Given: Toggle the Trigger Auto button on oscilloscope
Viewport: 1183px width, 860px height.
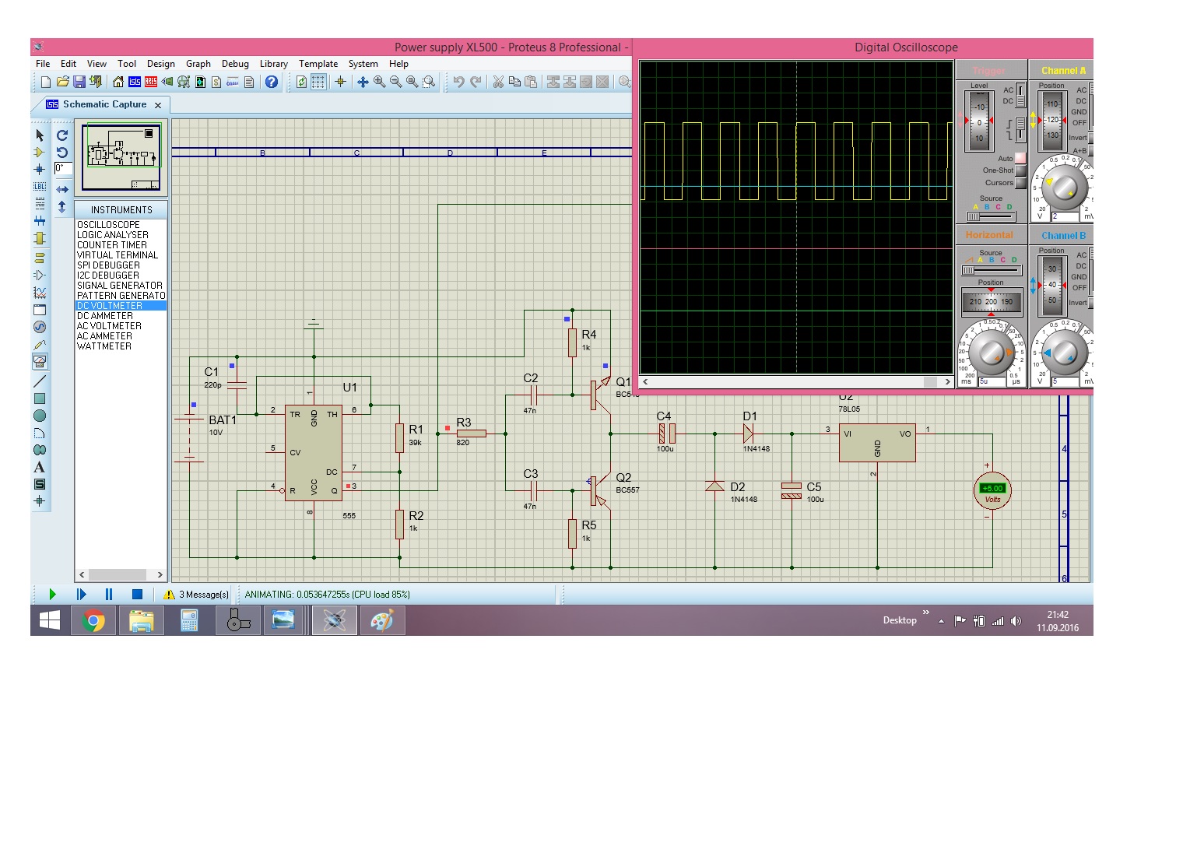Looking at the screenshot, I should click(1020, 158).
